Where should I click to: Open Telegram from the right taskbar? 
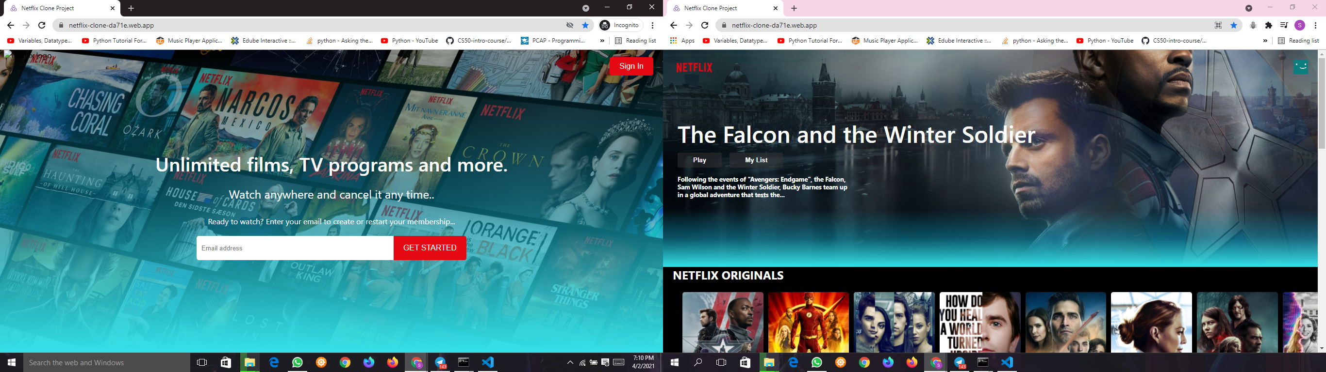pyautogui.click(x=960, y=362)
